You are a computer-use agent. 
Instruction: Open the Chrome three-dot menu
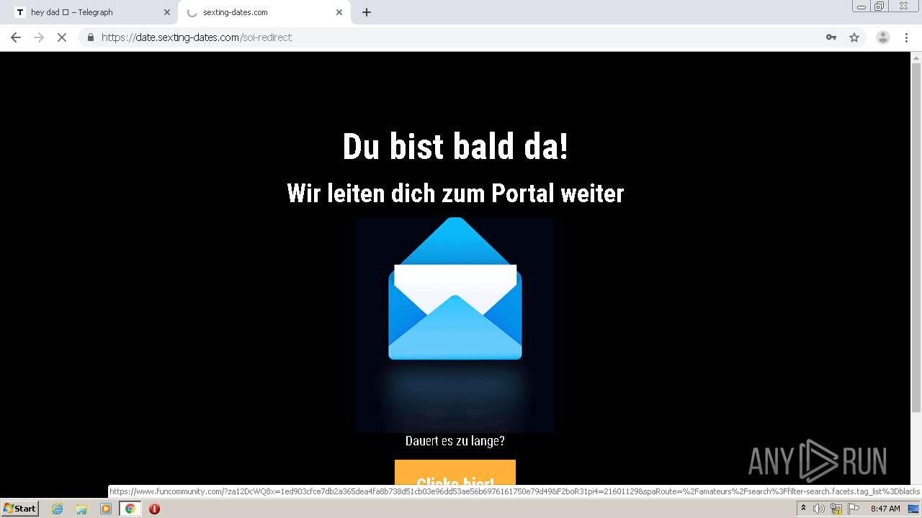pyautogui.click(x=906, y=37)
